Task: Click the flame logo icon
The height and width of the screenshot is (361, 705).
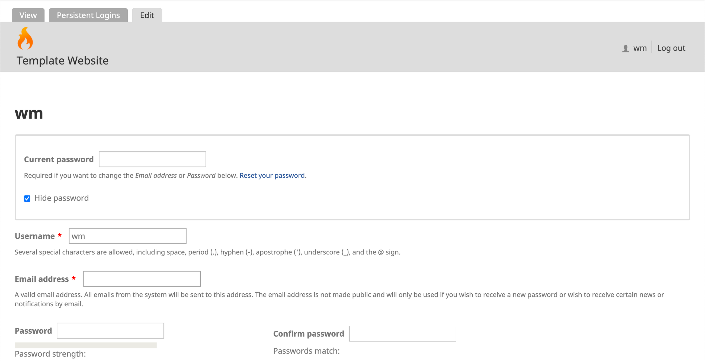Action: (25, 38)
